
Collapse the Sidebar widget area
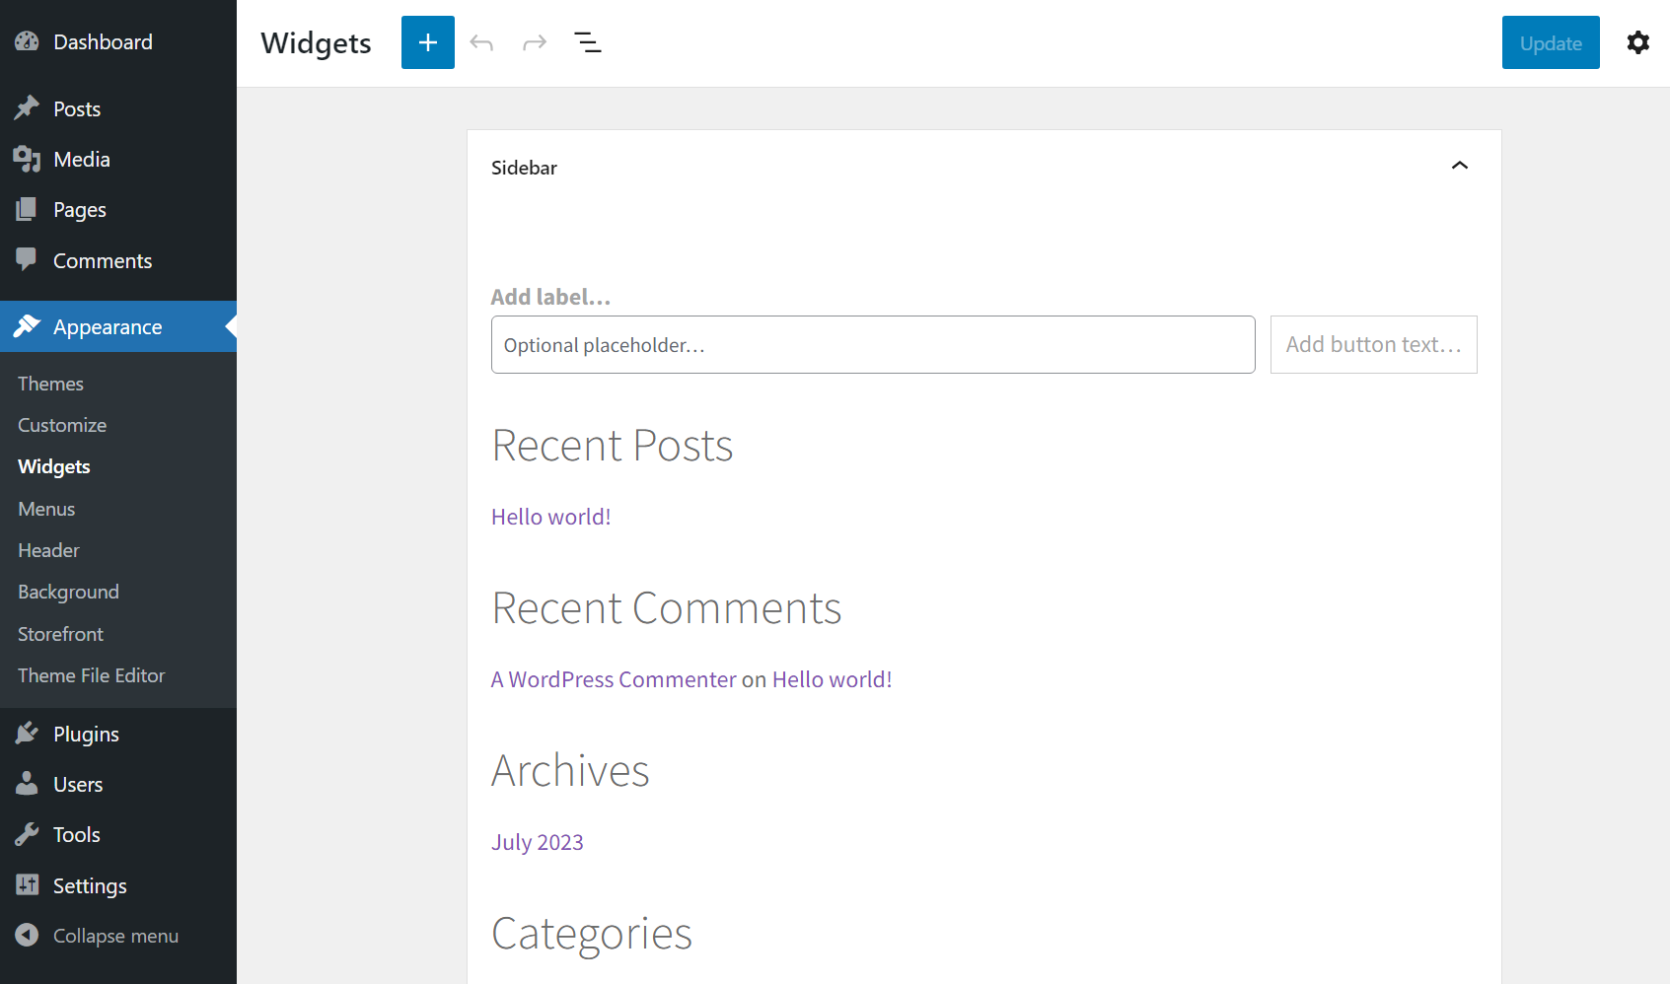(x=1460, y=166)
